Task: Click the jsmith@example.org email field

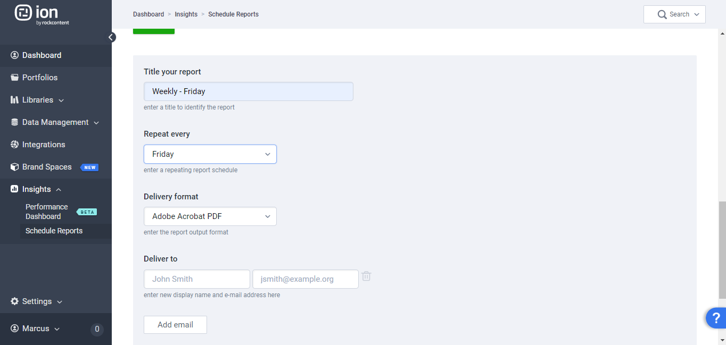Action: point(306,279)
